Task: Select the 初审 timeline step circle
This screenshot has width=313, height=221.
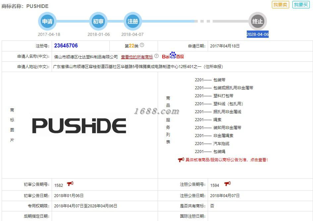Action: point(98,21)
